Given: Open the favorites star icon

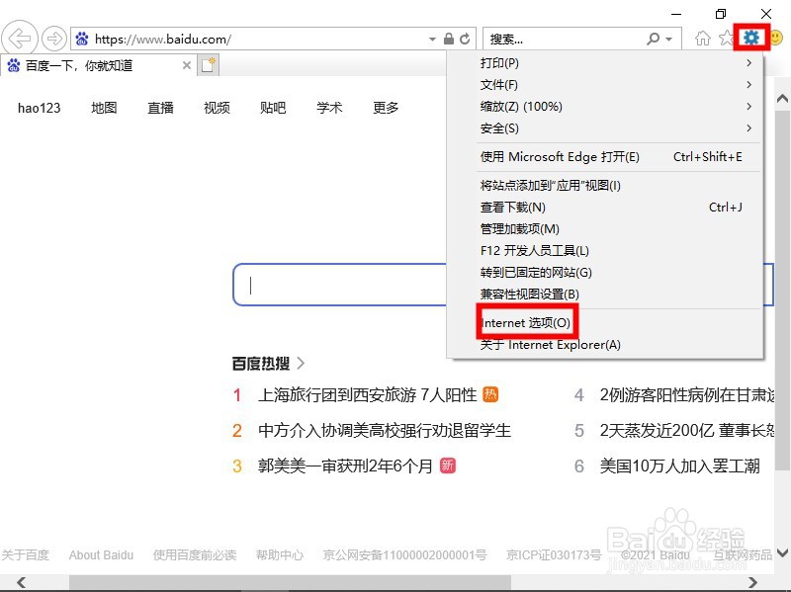Looking at the screenshot, I should click(726, 38).
